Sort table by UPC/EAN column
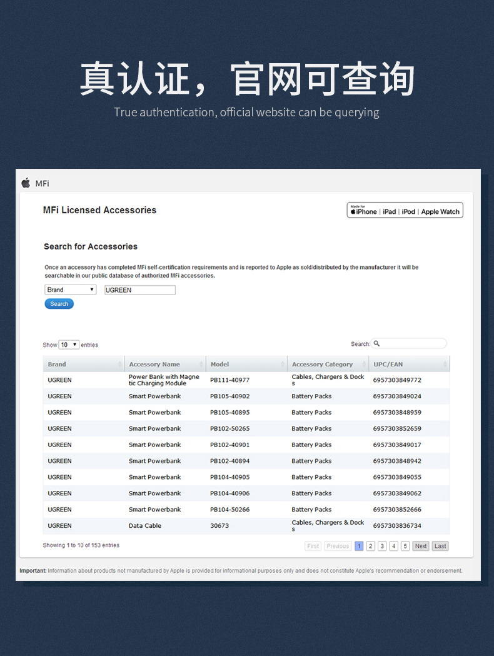Image resolution: width=494 pixels, height=656 pixels. pyautogui.click(x=409, y=364)
